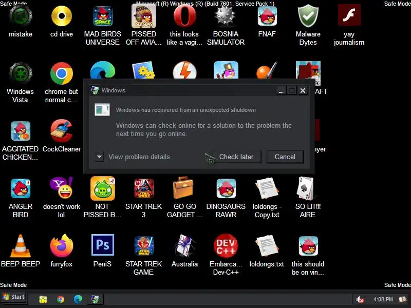Launch Photoshop 'PeniS' icon

(103, 245)
